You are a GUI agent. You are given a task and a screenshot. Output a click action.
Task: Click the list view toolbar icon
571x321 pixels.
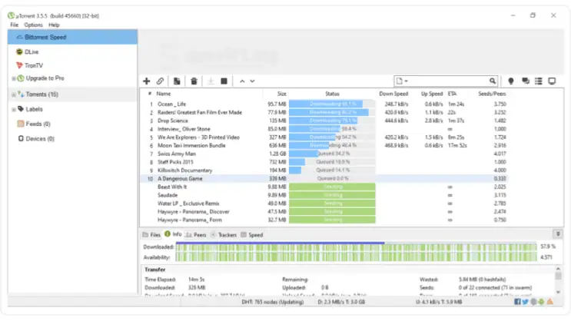click(539, 81)
